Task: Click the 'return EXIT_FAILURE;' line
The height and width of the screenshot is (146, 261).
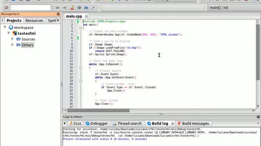Action: coord(110,51)
